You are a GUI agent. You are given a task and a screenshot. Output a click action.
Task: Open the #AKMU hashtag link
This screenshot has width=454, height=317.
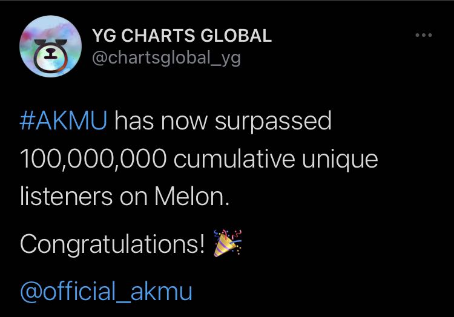pyautogui.click(x=64, y=122)
